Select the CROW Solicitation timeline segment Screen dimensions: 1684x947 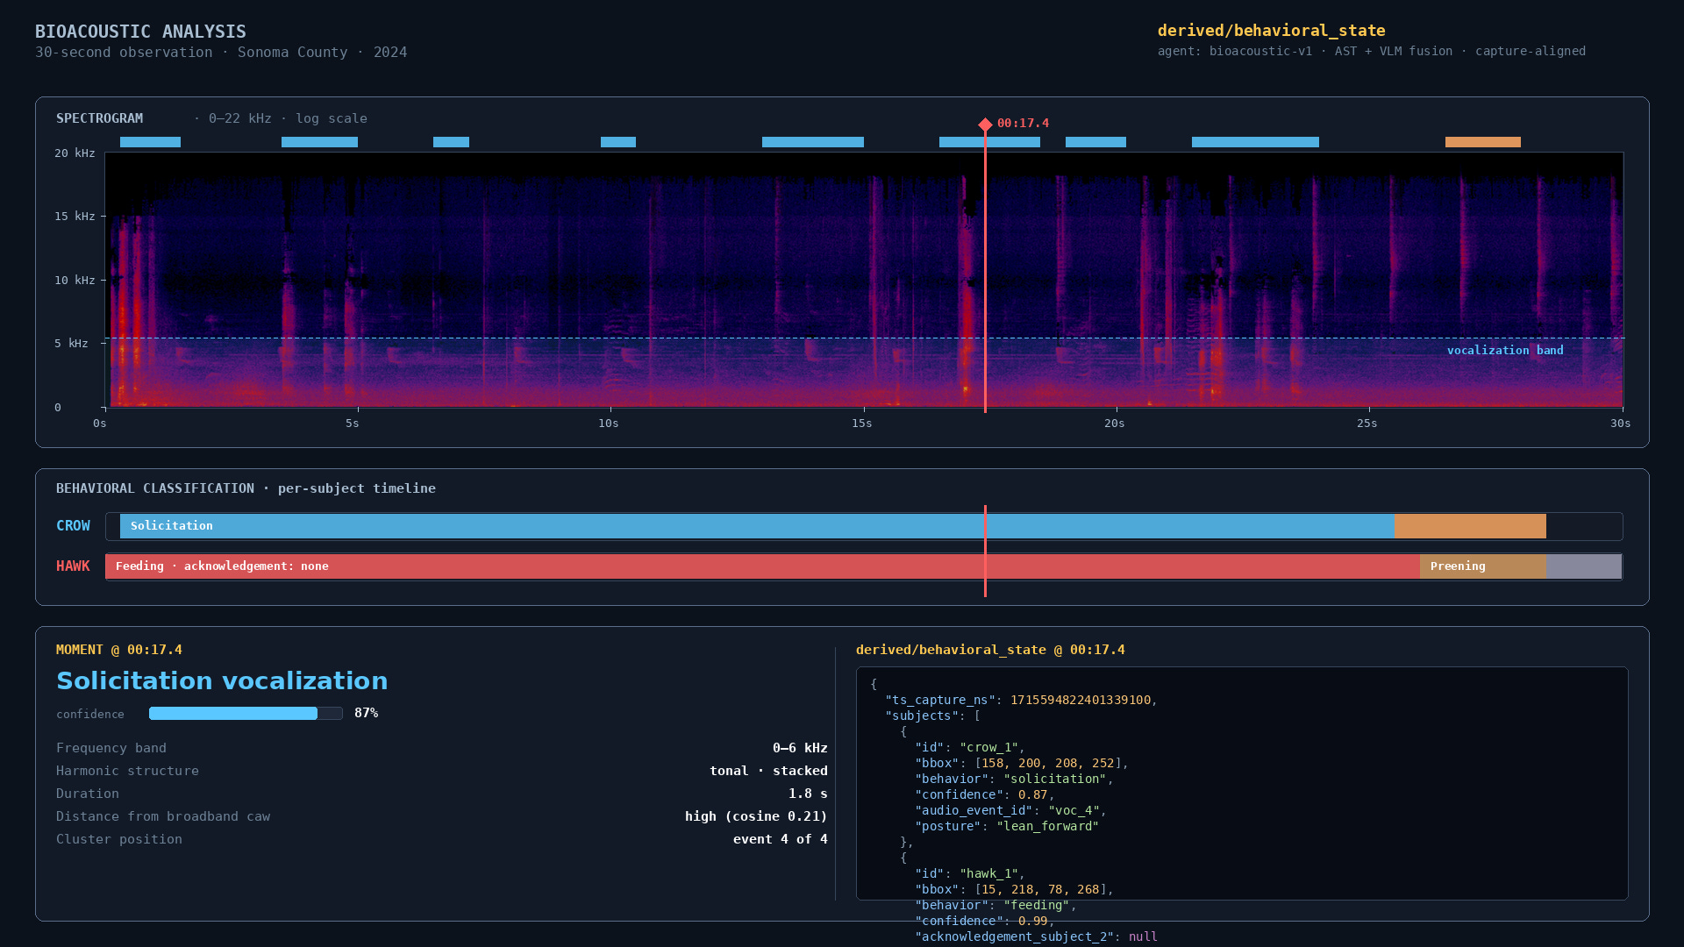(x=757, y=526)
